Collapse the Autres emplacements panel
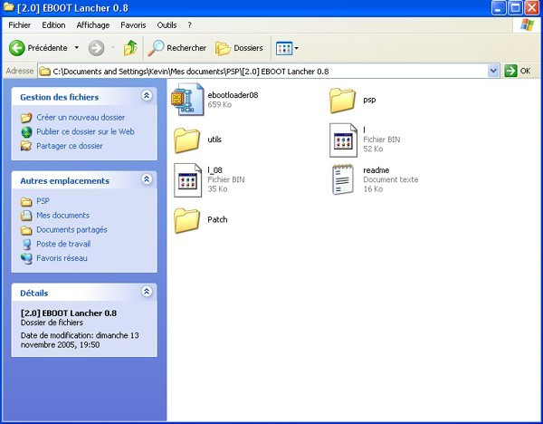Image resolution: width=543 pixels, height=424 pixels. click(147, 179)
